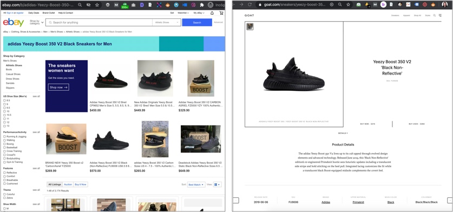Open Apparel in GOAT navigation

pos(406,15)
